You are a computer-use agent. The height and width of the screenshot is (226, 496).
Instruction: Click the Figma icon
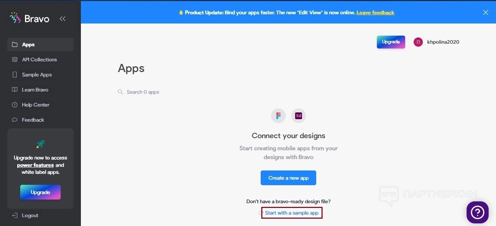(278, 116)
